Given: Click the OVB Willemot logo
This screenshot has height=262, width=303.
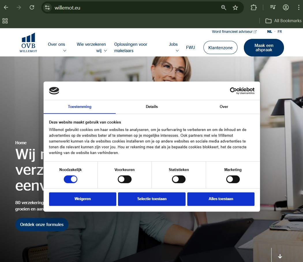Looking at the screenshot, I should (28, 43).
